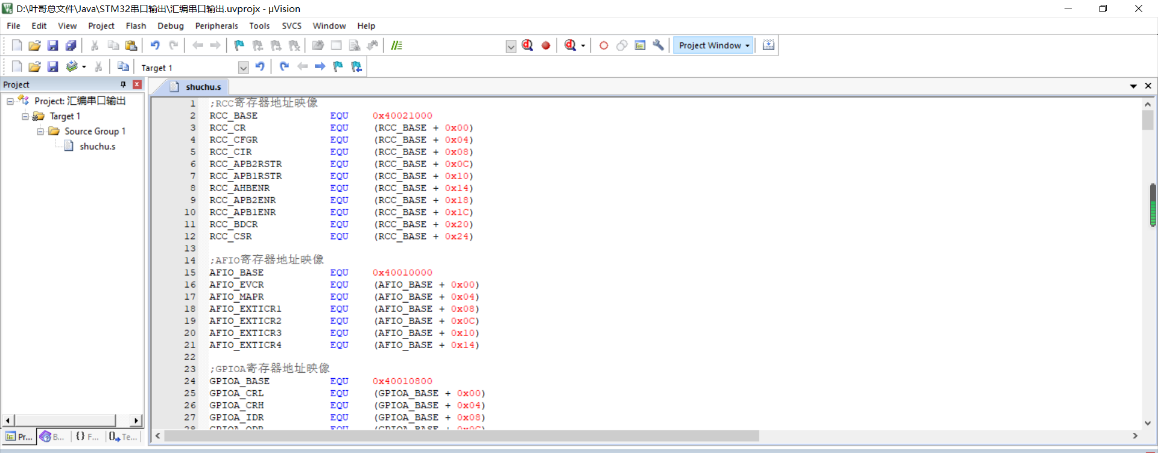Click the editor horizontal scrollbar thumb
The width and height of the screenshot is (1158, 453).
(461, 436)
